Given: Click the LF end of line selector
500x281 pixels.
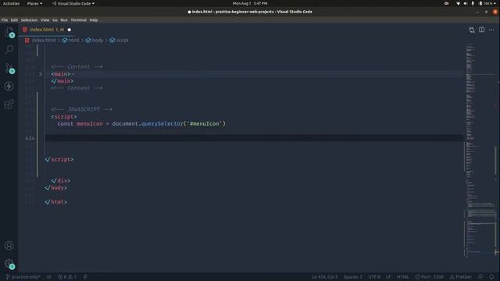Looking at the screenshot, I should coord(388,277).
